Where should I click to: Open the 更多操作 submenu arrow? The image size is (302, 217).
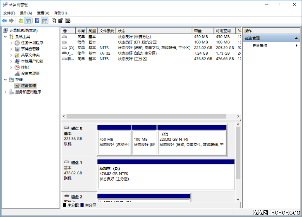point(296,46)
